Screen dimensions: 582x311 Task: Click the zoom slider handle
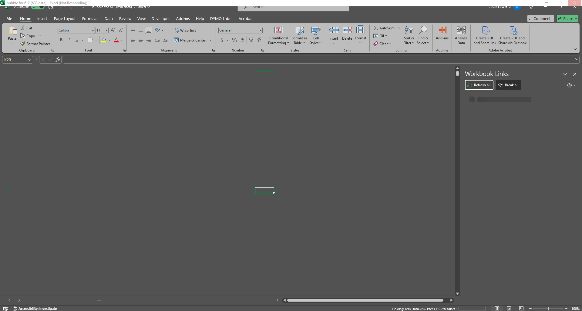(x=548, y=309)
